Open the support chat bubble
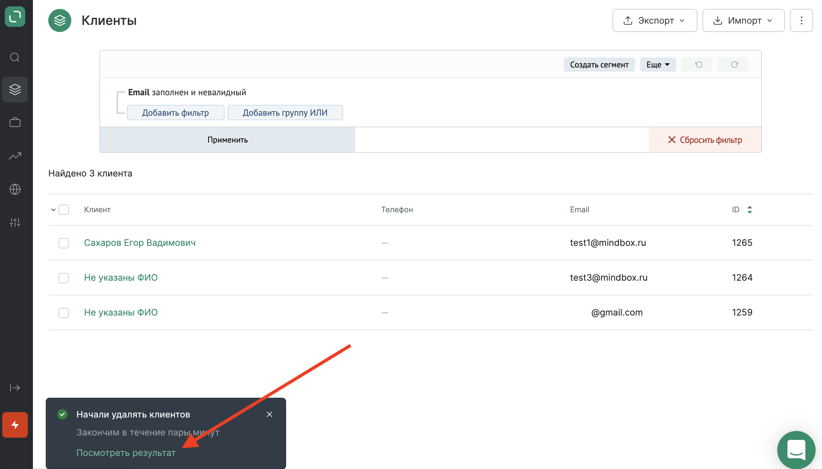The image size is (822, 469). pyautogui.click(x=796, y=450)
